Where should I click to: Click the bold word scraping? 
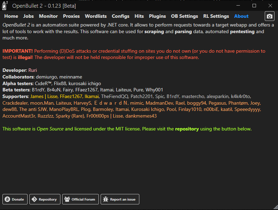[154, 32]
